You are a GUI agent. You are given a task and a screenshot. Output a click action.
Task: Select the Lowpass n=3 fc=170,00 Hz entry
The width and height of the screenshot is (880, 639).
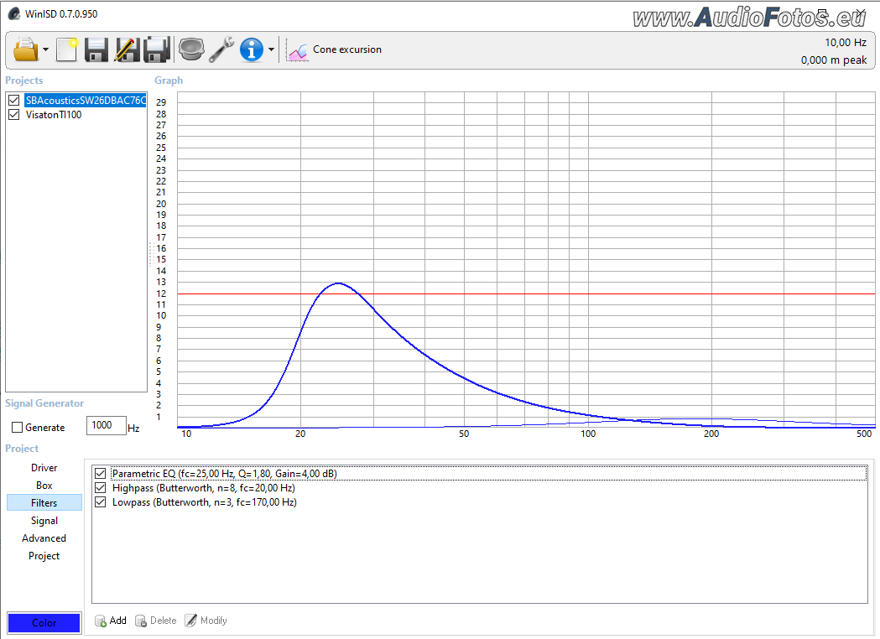tap(205, 502)
